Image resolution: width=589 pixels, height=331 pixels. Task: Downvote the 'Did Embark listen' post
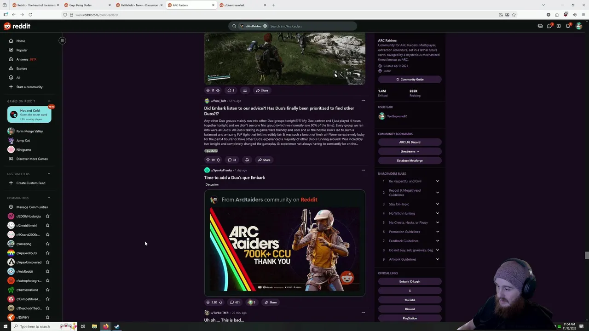[218, 160]
